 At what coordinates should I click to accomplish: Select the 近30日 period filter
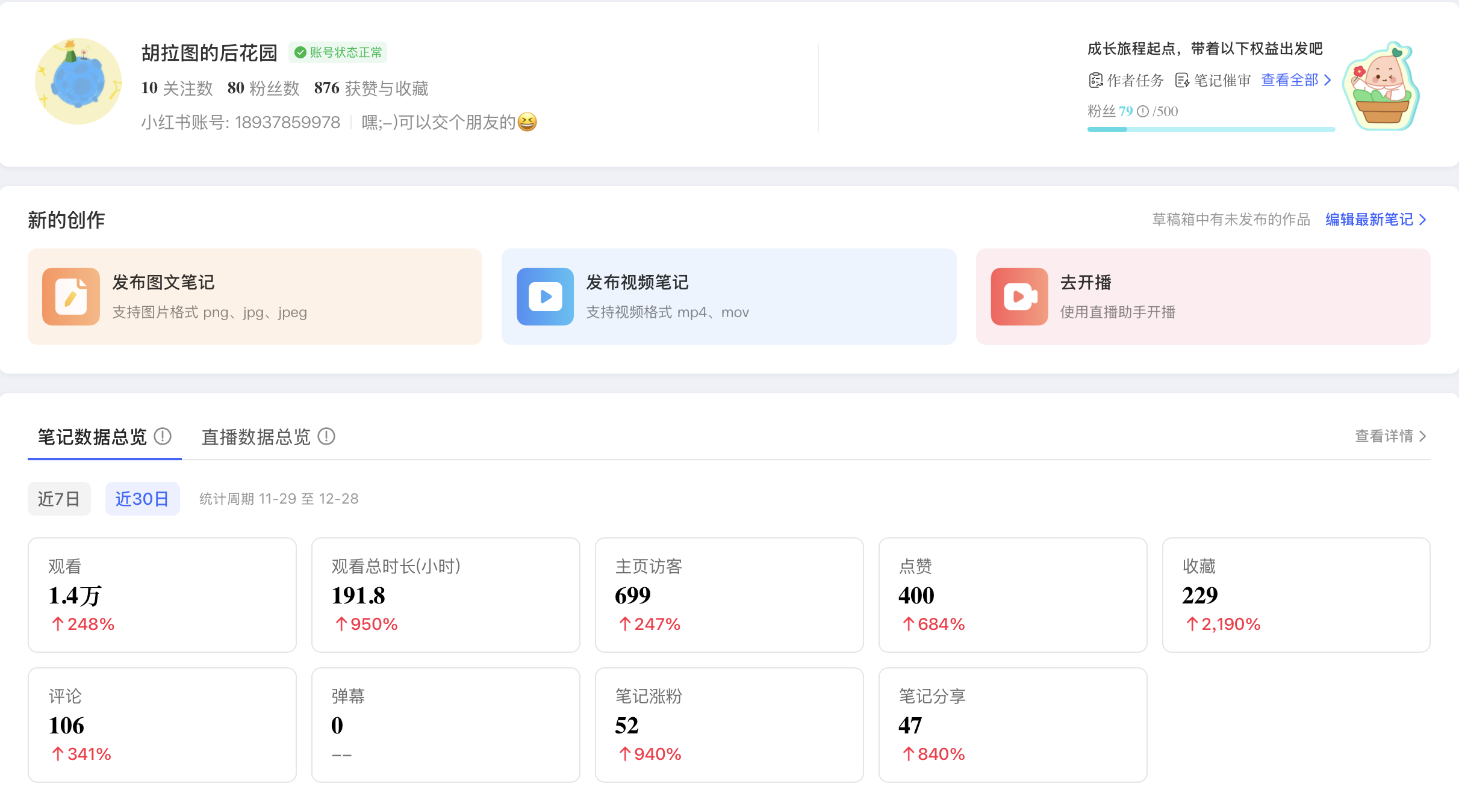point(142,499)
